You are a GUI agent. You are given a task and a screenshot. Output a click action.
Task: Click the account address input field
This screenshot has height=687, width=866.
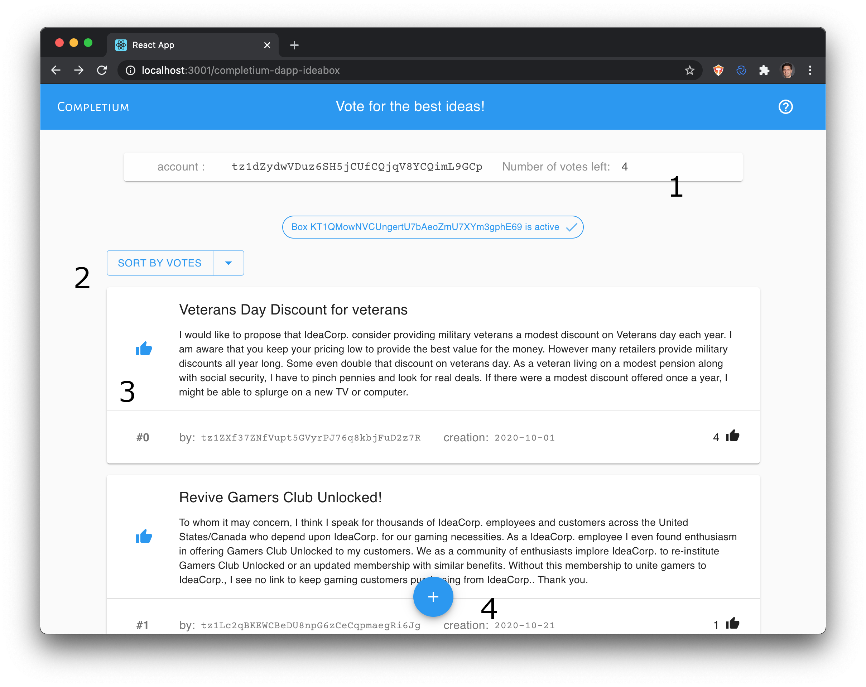(358, 167)
